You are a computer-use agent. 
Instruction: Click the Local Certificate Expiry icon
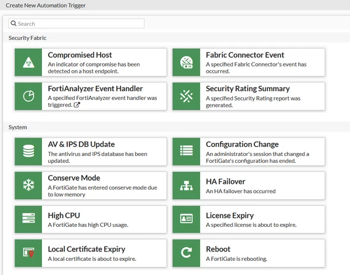[x=28, y=253]
